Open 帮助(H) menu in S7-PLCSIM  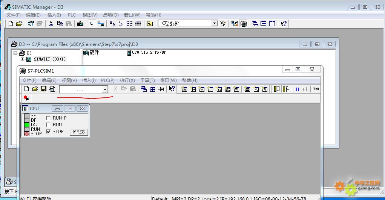(x=190, y=80)
